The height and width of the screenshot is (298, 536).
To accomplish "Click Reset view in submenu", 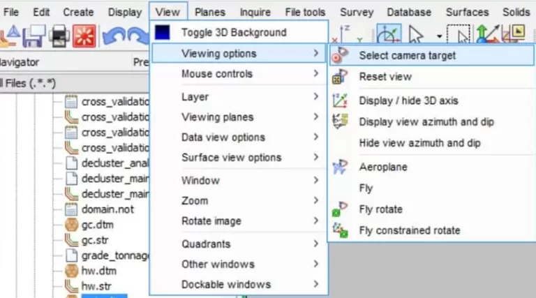I will 385,77.
